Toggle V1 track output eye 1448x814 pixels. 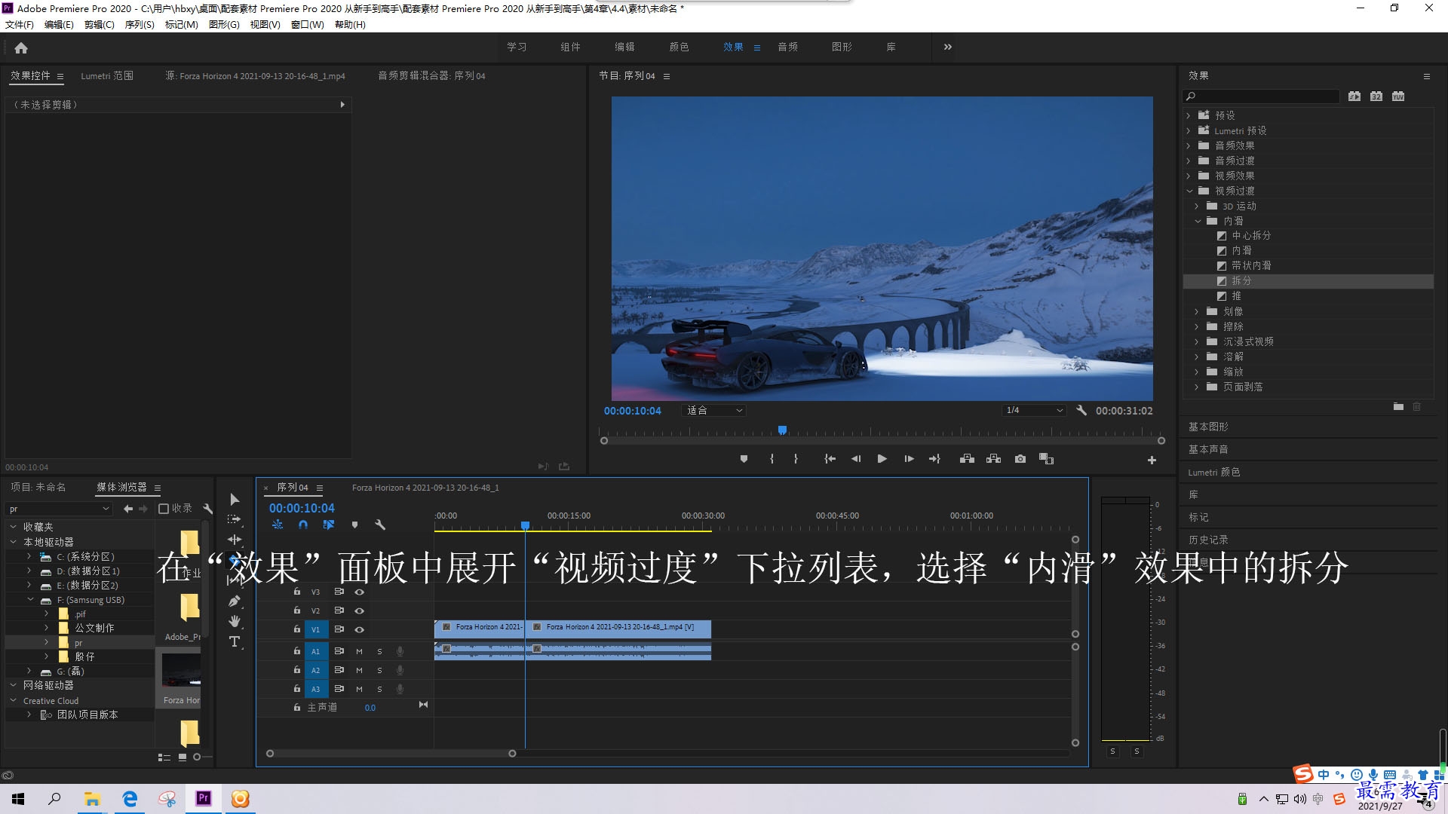[360, 629]
